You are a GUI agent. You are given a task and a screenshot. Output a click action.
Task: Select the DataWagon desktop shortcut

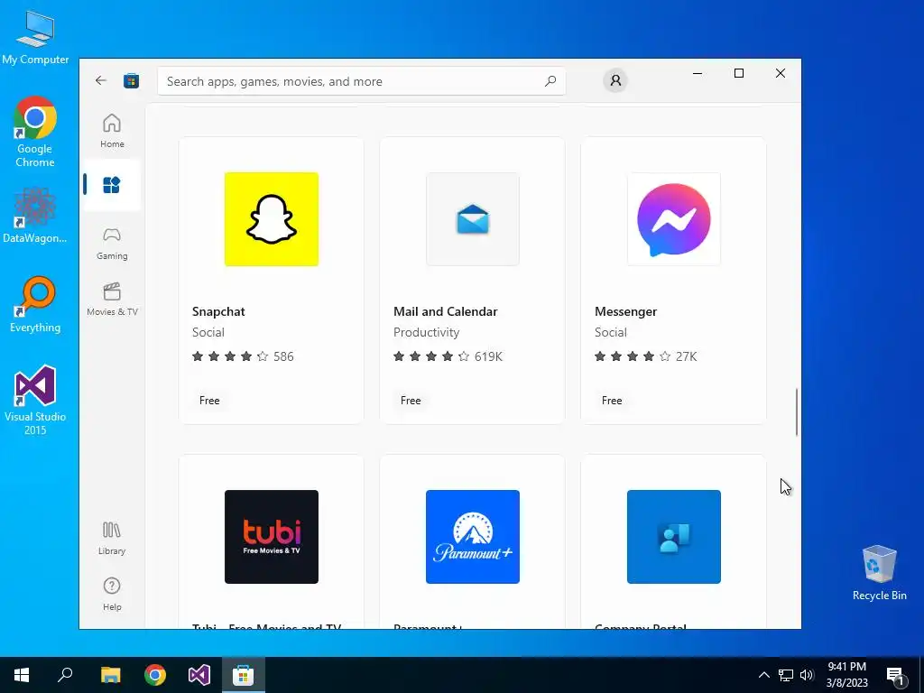pos(35,216)
